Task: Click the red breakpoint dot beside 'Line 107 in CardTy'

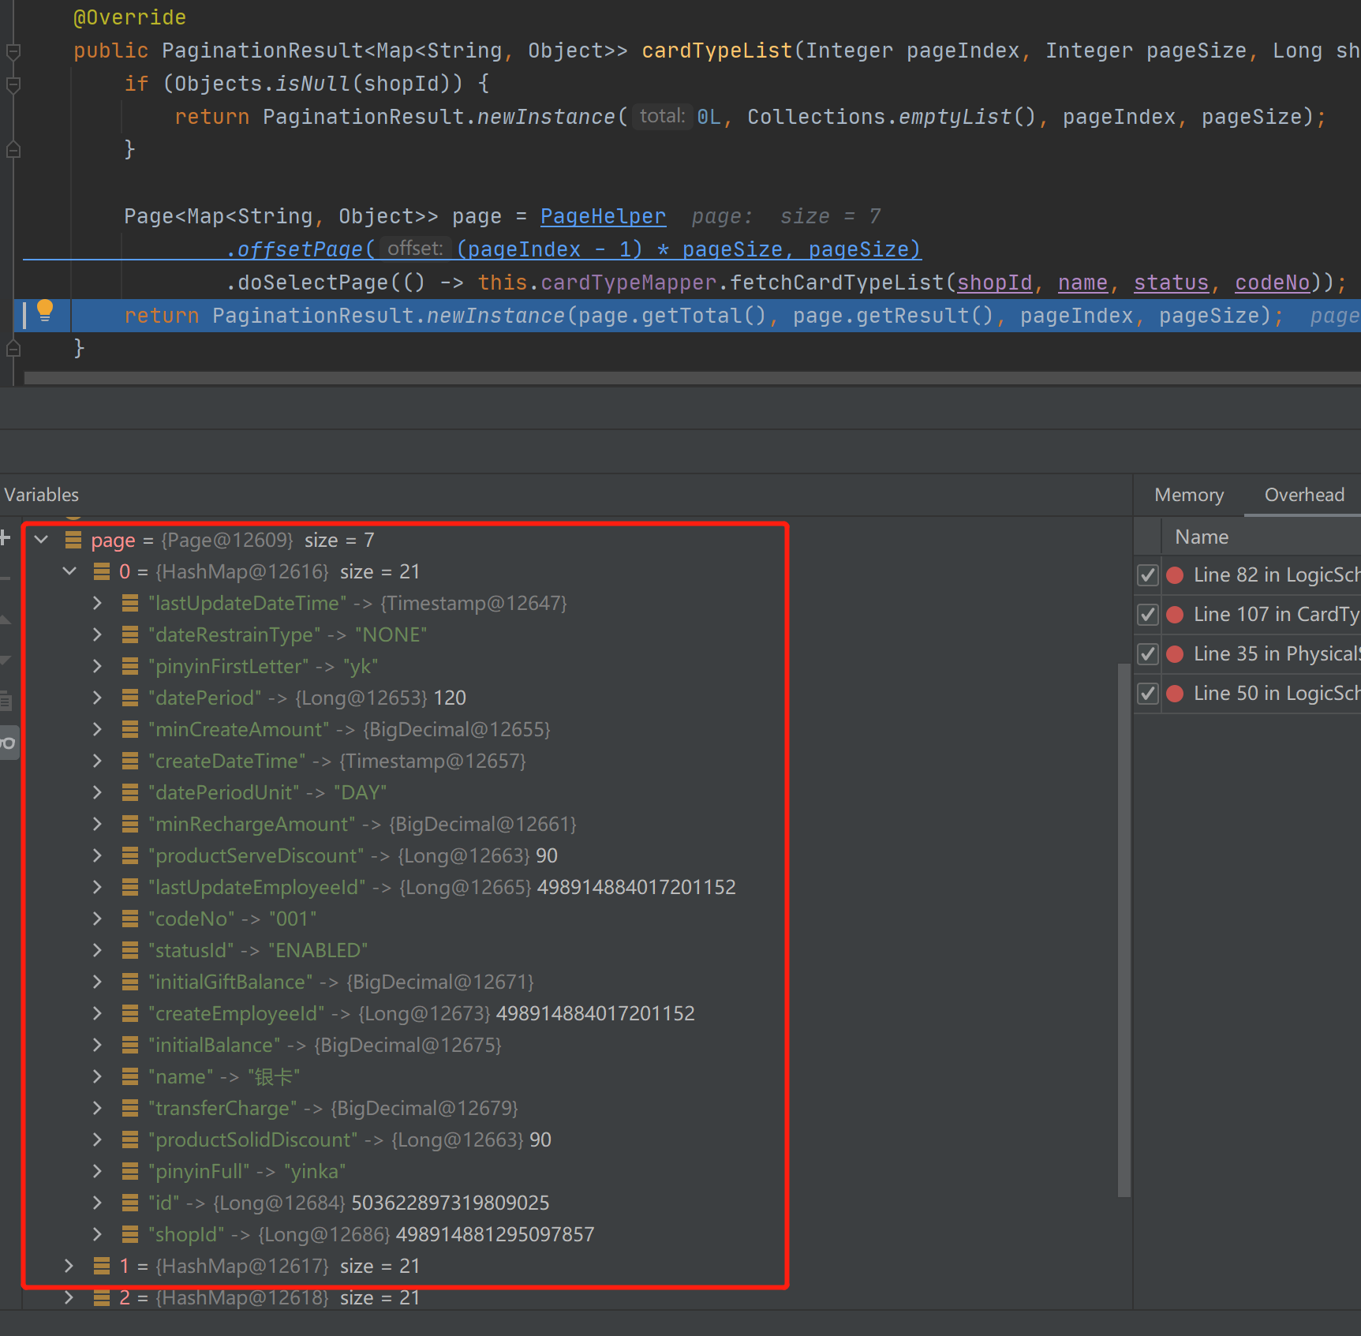Action: click(x=1175, y=614)
